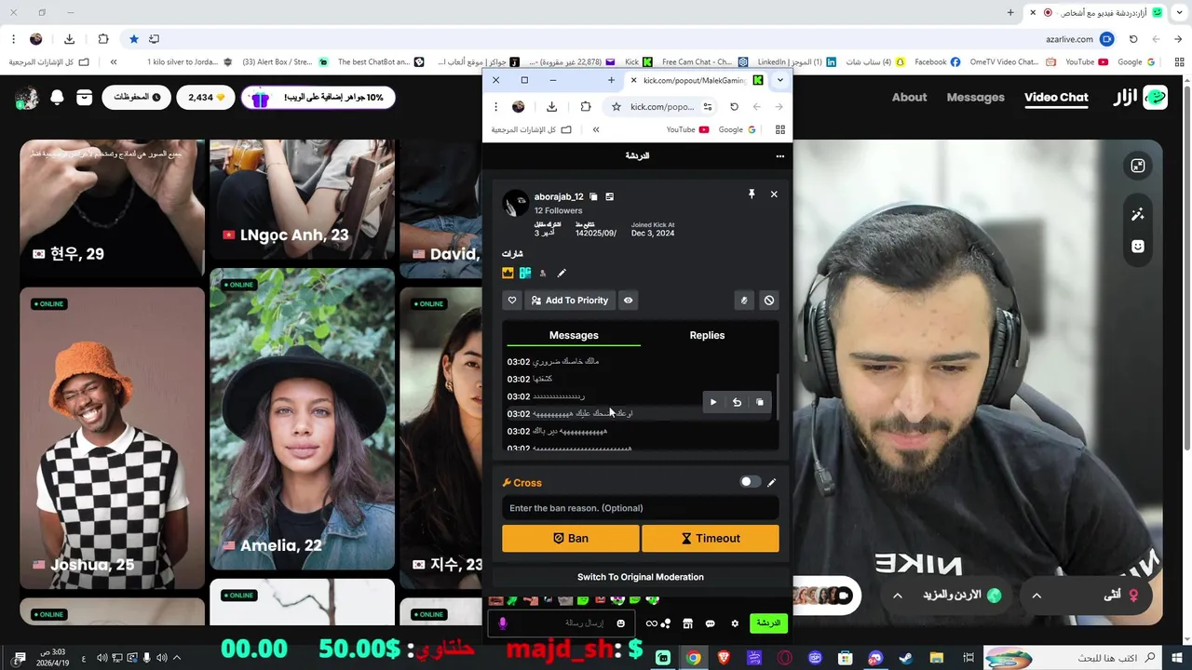Image resolution: width=1192 pixels, height=670 pixels.
Task: Click the speech bubble icon in chat footer
Action: (x=711, y=623)
